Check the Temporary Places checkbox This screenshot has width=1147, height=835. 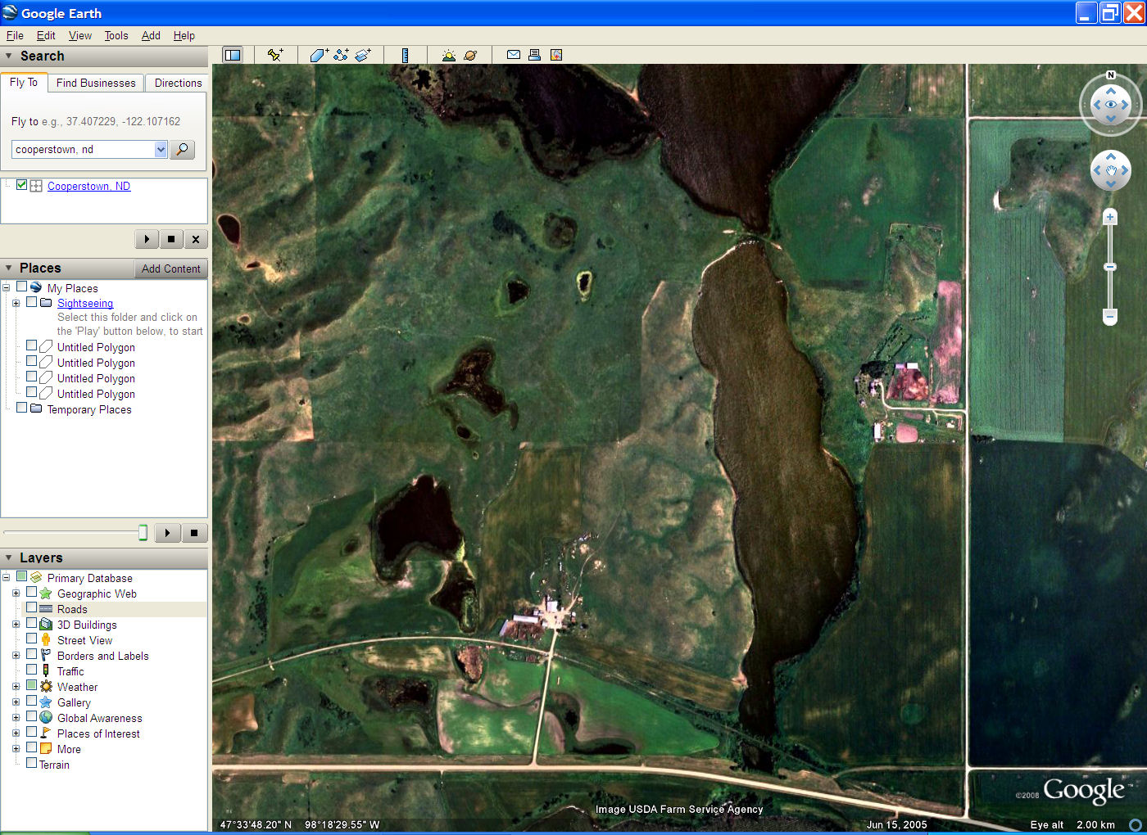click(21, 408)
